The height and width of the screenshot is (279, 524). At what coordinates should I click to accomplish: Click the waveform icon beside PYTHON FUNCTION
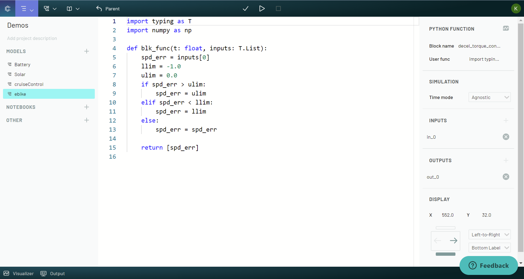point(506,28)
